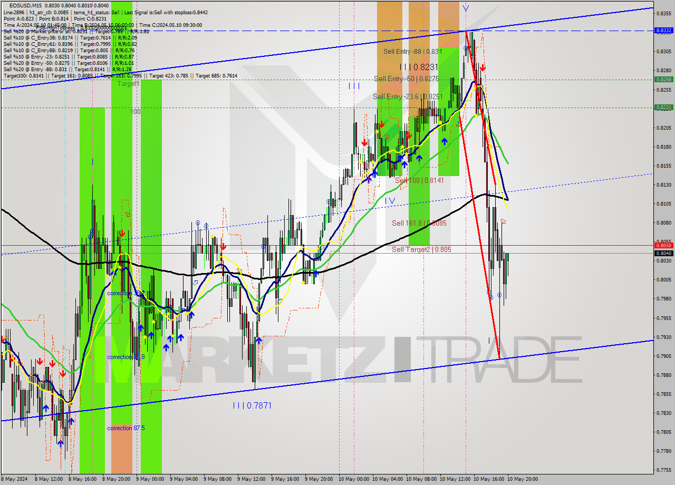Click the 'I I I 0.8231' wave label
675x485 pixels.
pos(419,67)
